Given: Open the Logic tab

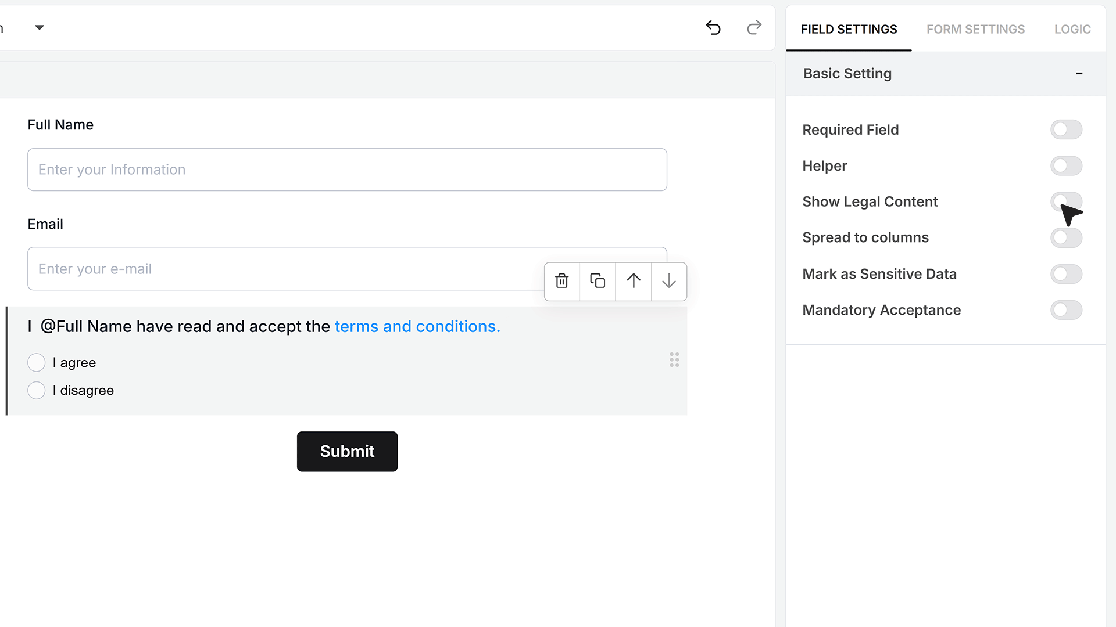Looking at the screenshot, I should [x=1072, y=29].
